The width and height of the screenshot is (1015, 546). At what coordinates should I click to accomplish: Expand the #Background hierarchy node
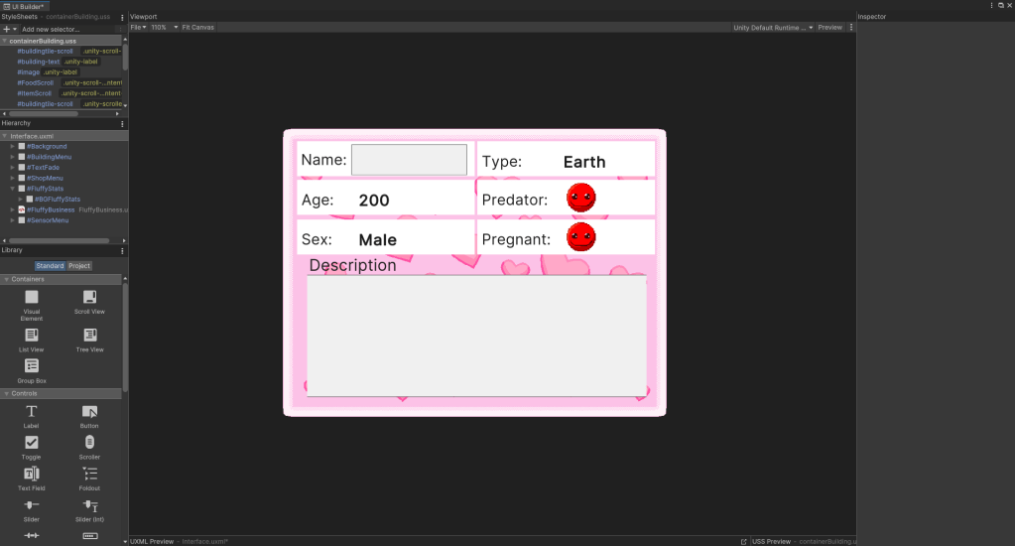pos(12,146)
